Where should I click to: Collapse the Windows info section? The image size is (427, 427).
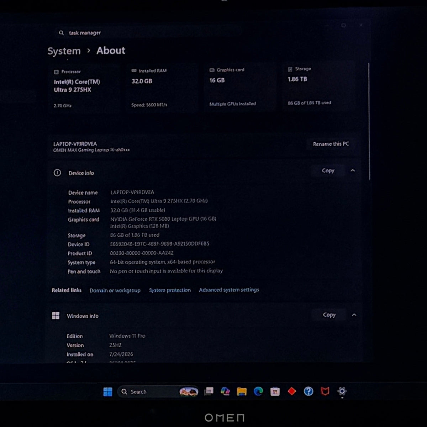[354, 315]
